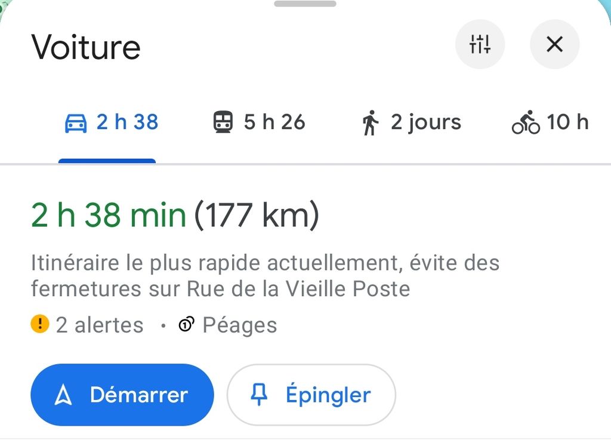This screenshot has width=611, height=443.
Task: Click the grey drag handle at top
Action: click(x=305, y=4)
